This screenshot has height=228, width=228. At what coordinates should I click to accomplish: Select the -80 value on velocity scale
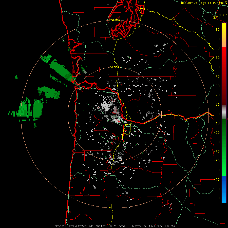click(x=217, y=189)
